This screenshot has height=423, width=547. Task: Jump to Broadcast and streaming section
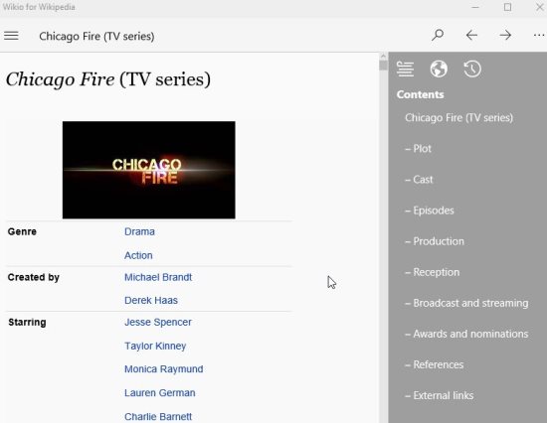click(466, 303)
